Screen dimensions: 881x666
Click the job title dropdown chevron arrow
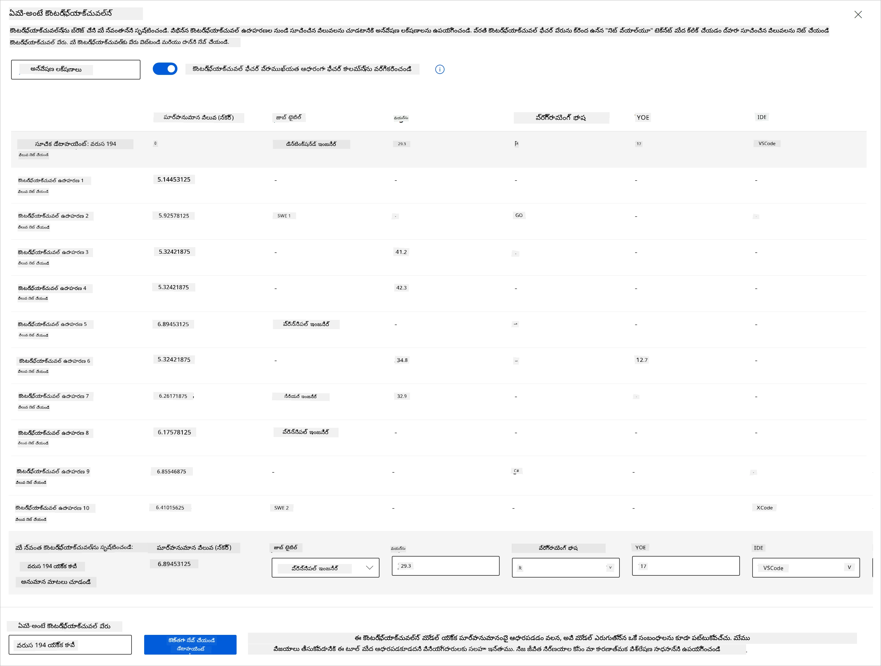(369, 568)
